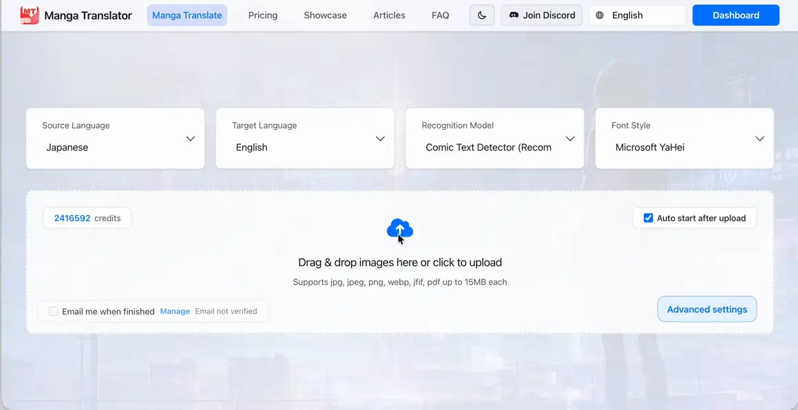Click the Manga Translator brand name
This screenshot has height=410, width=798.
[x=88, y=15]
